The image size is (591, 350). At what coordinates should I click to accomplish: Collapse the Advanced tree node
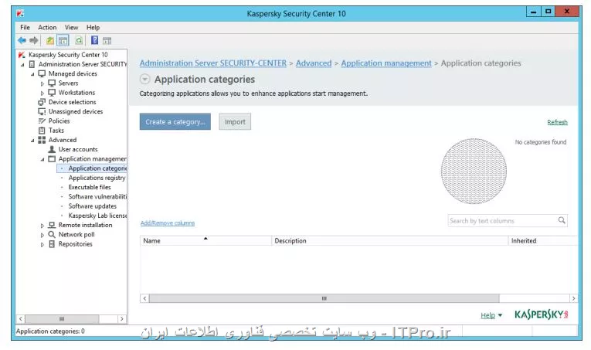coord(32,141)
